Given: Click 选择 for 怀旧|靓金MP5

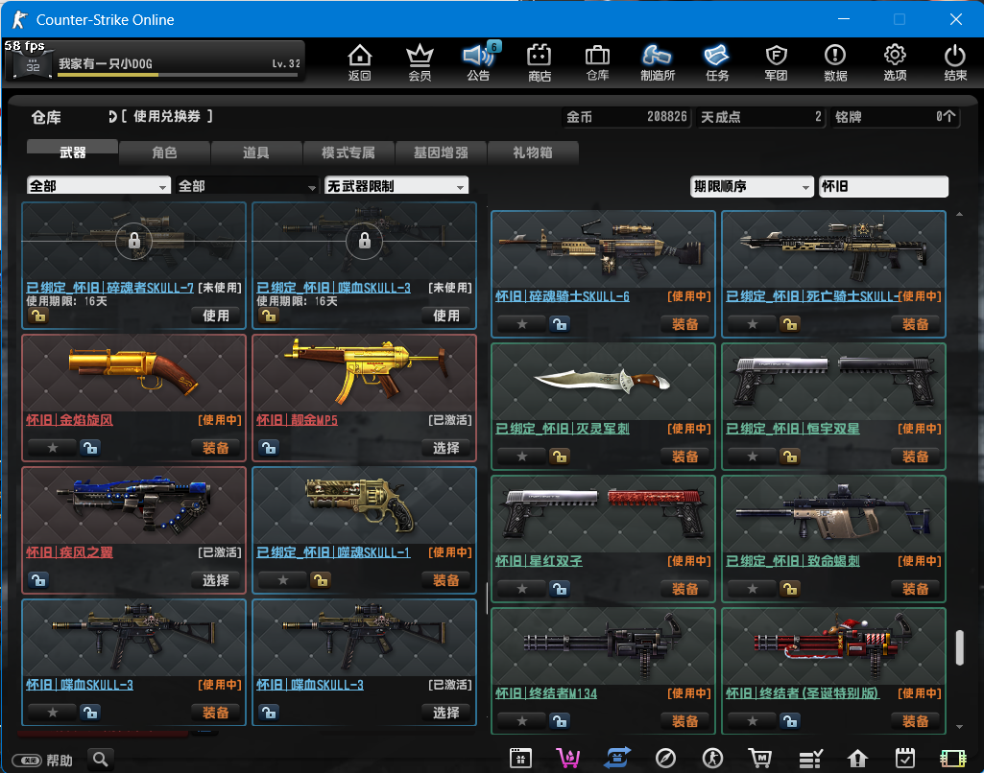Looking at the screenshot, I should 445,448.
